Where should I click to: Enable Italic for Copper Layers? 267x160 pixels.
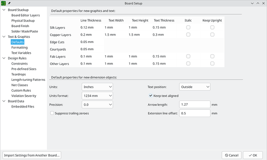click(x=188, y=34)
